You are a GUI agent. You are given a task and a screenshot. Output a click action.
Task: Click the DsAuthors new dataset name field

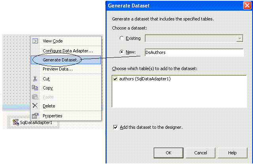click(194, 52)
